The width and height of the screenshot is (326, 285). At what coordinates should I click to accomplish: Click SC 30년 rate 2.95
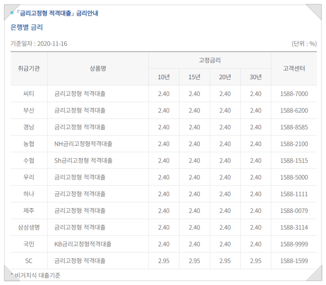click(256, 261)
